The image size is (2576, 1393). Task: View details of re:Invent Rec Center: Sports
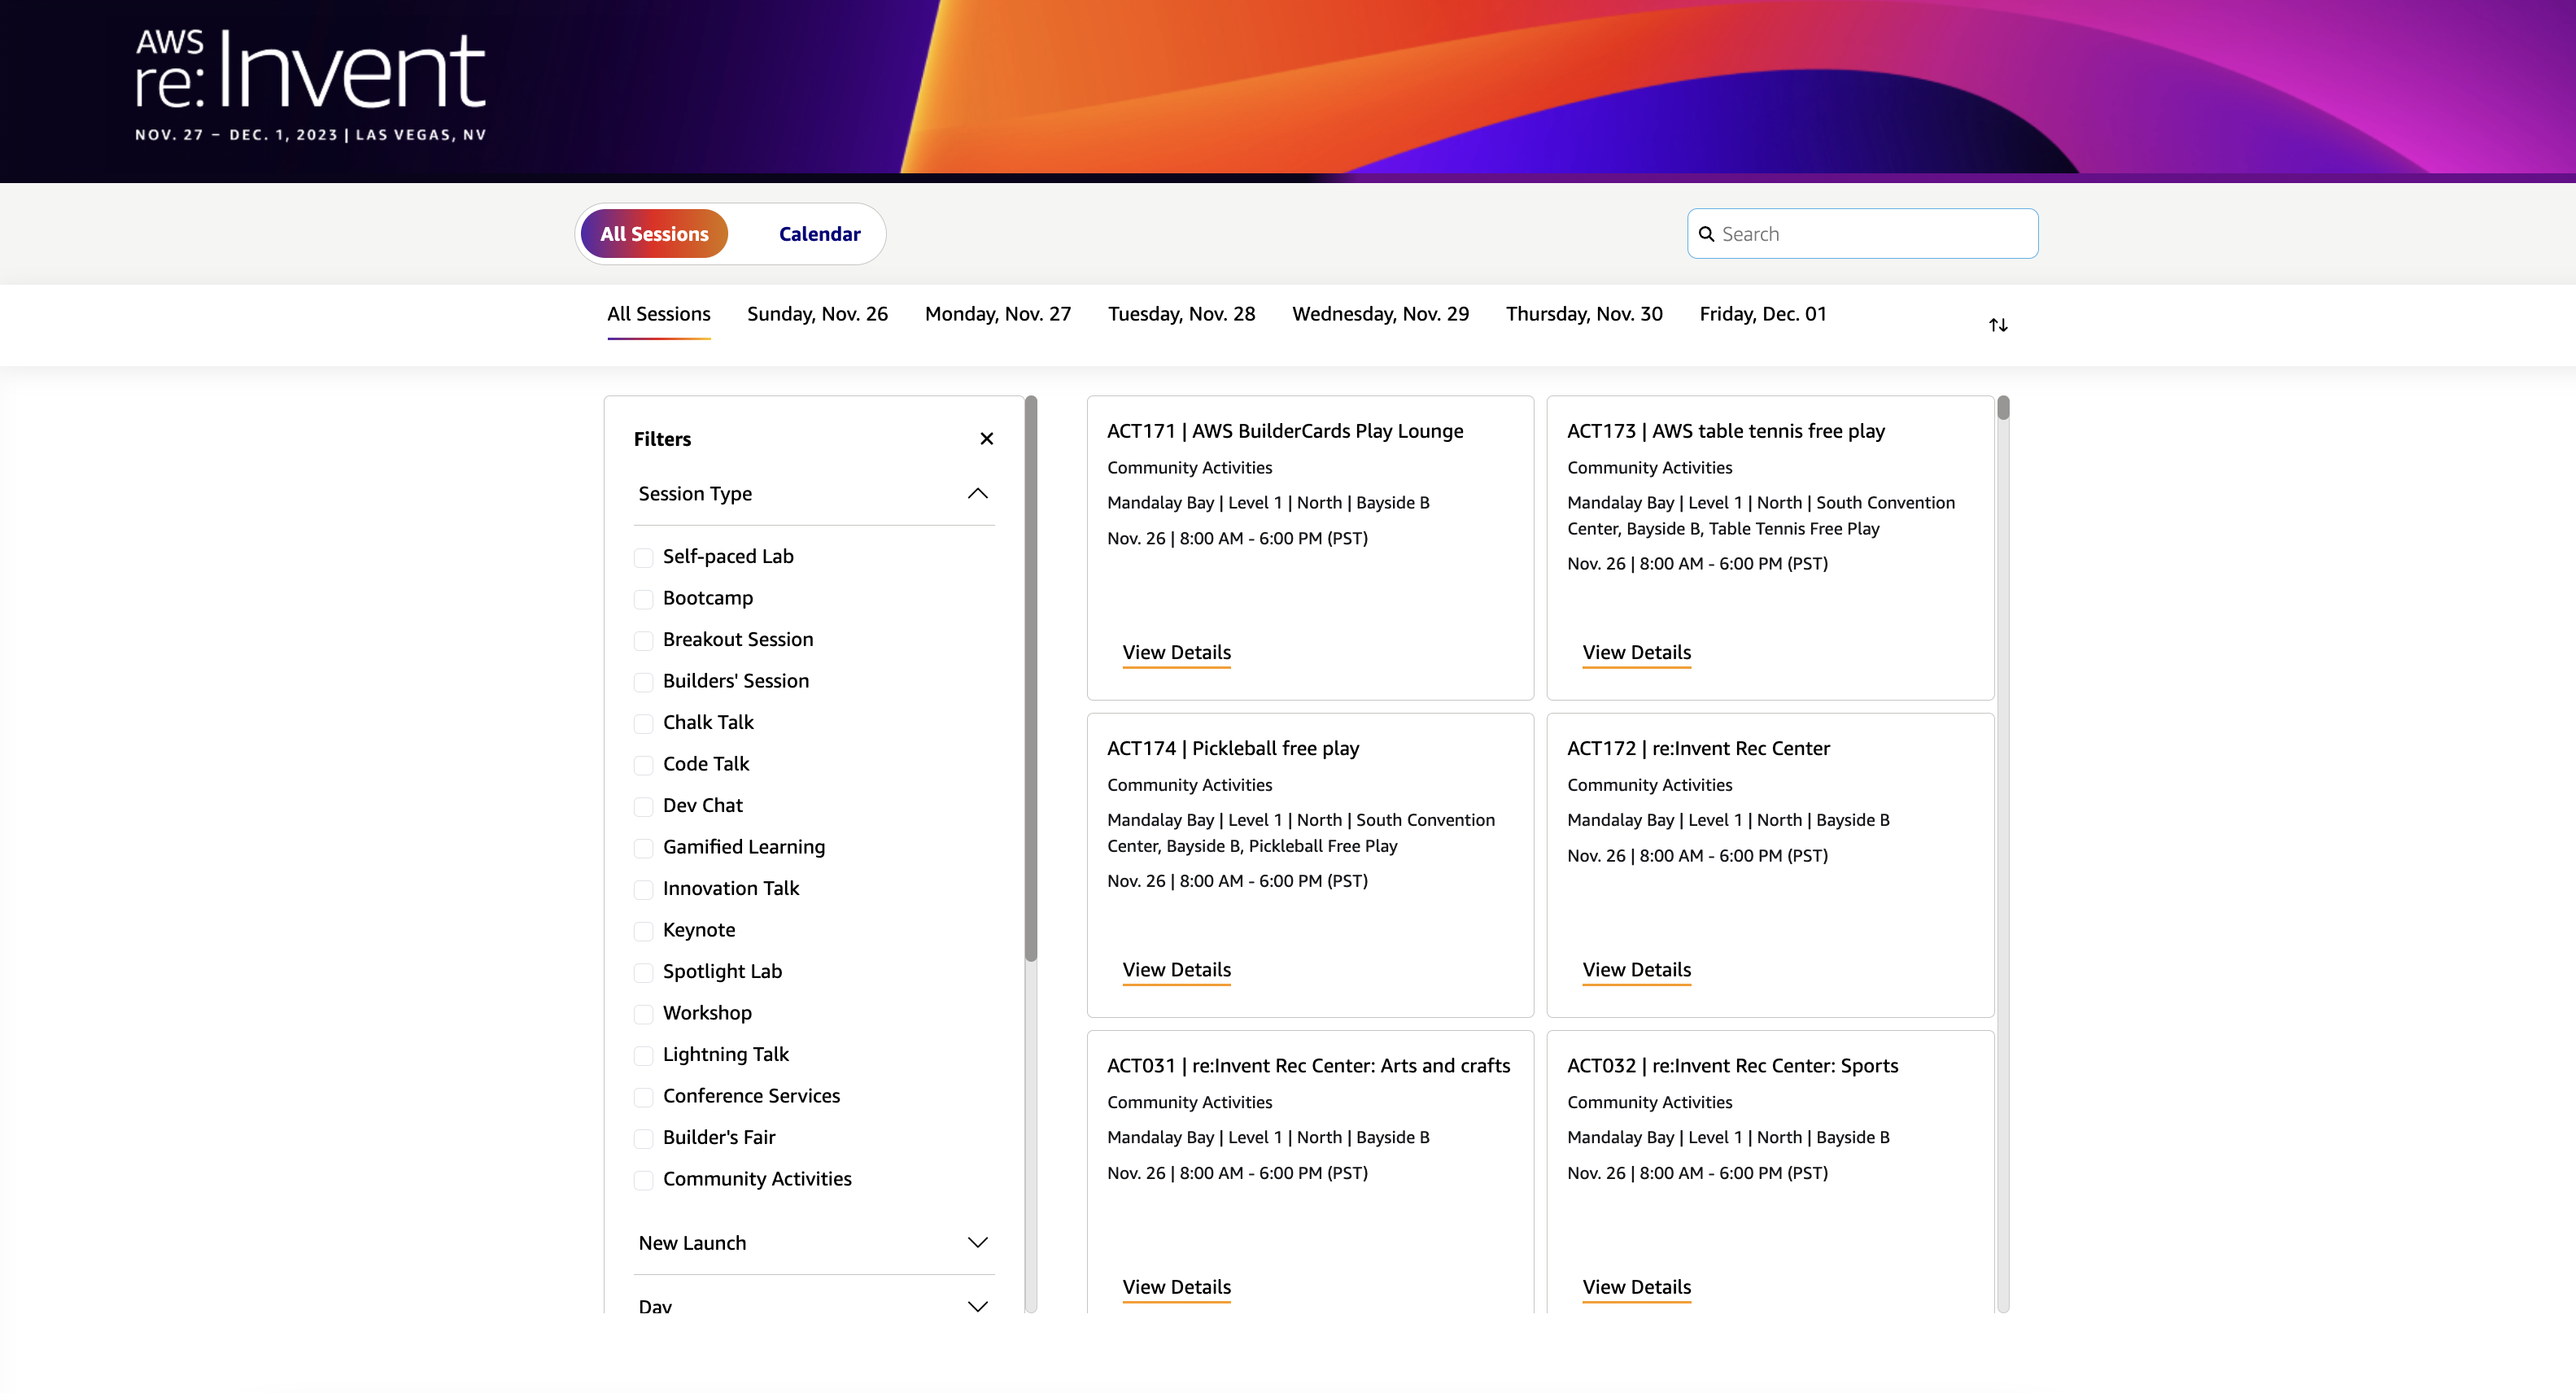pyautogui.click(x=1636, y=1287)
